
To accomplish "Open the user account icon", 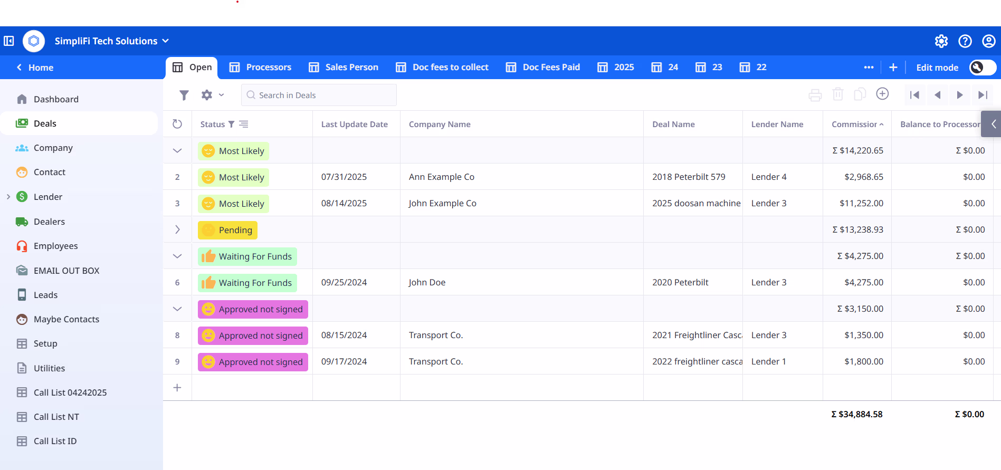I will (x=989, y=41).
